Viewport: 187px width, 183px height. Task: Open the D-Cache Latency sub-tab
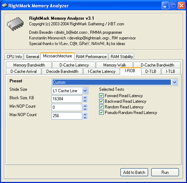click(x=74, y=65)
